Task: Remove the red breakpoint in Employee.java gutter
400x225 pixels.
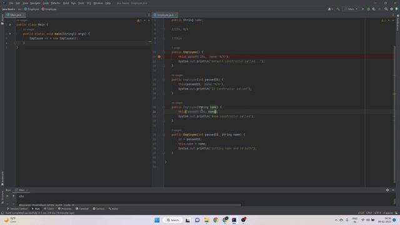Action: click(159, 57)
